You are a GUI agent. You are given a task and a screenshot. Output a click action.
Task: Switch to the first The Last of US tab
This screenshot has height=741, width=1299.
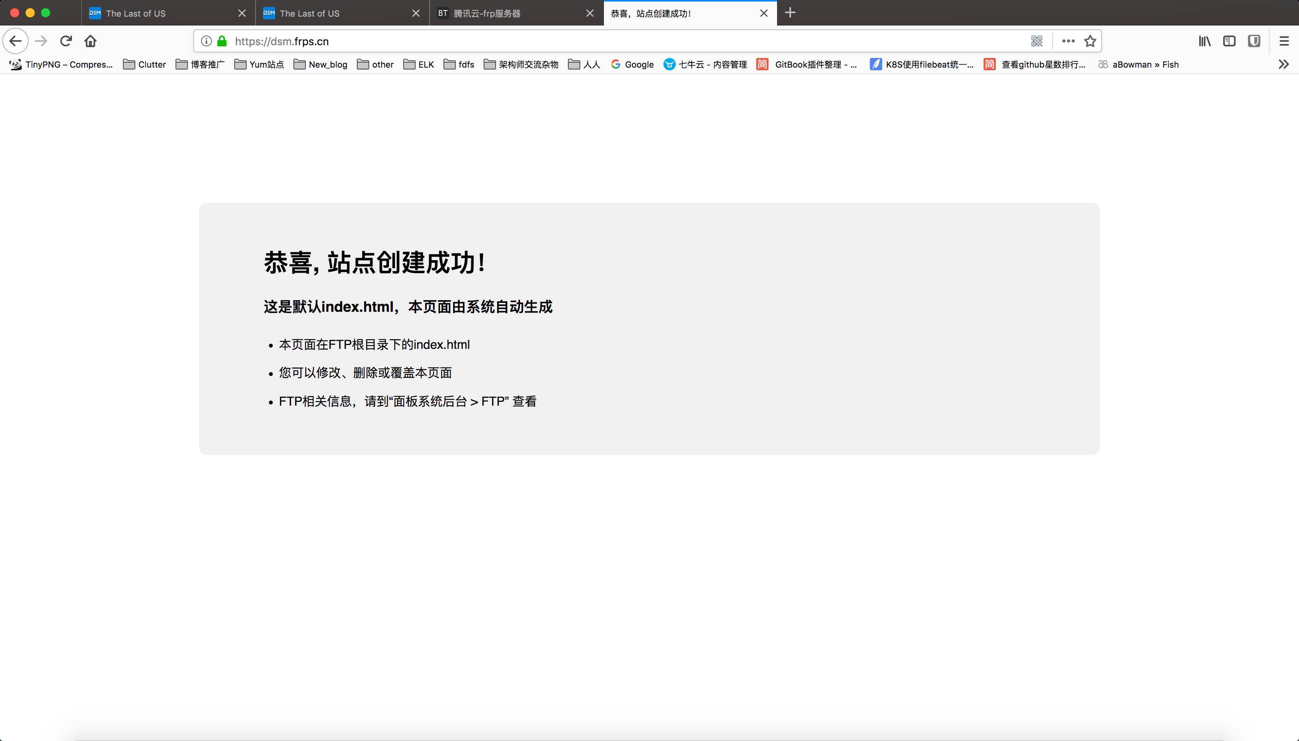(163, 13)
